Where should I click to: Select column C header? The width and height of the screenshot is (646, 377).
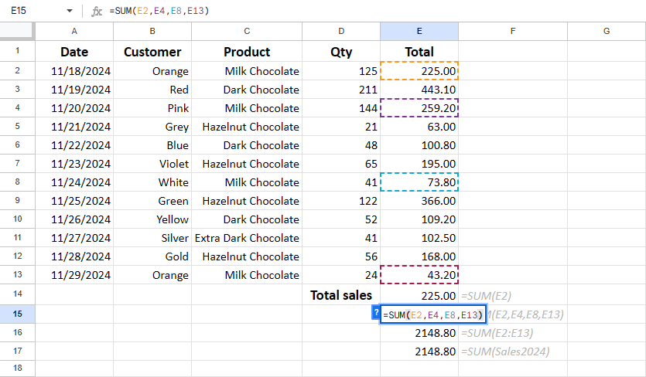(x=247, y=31)
